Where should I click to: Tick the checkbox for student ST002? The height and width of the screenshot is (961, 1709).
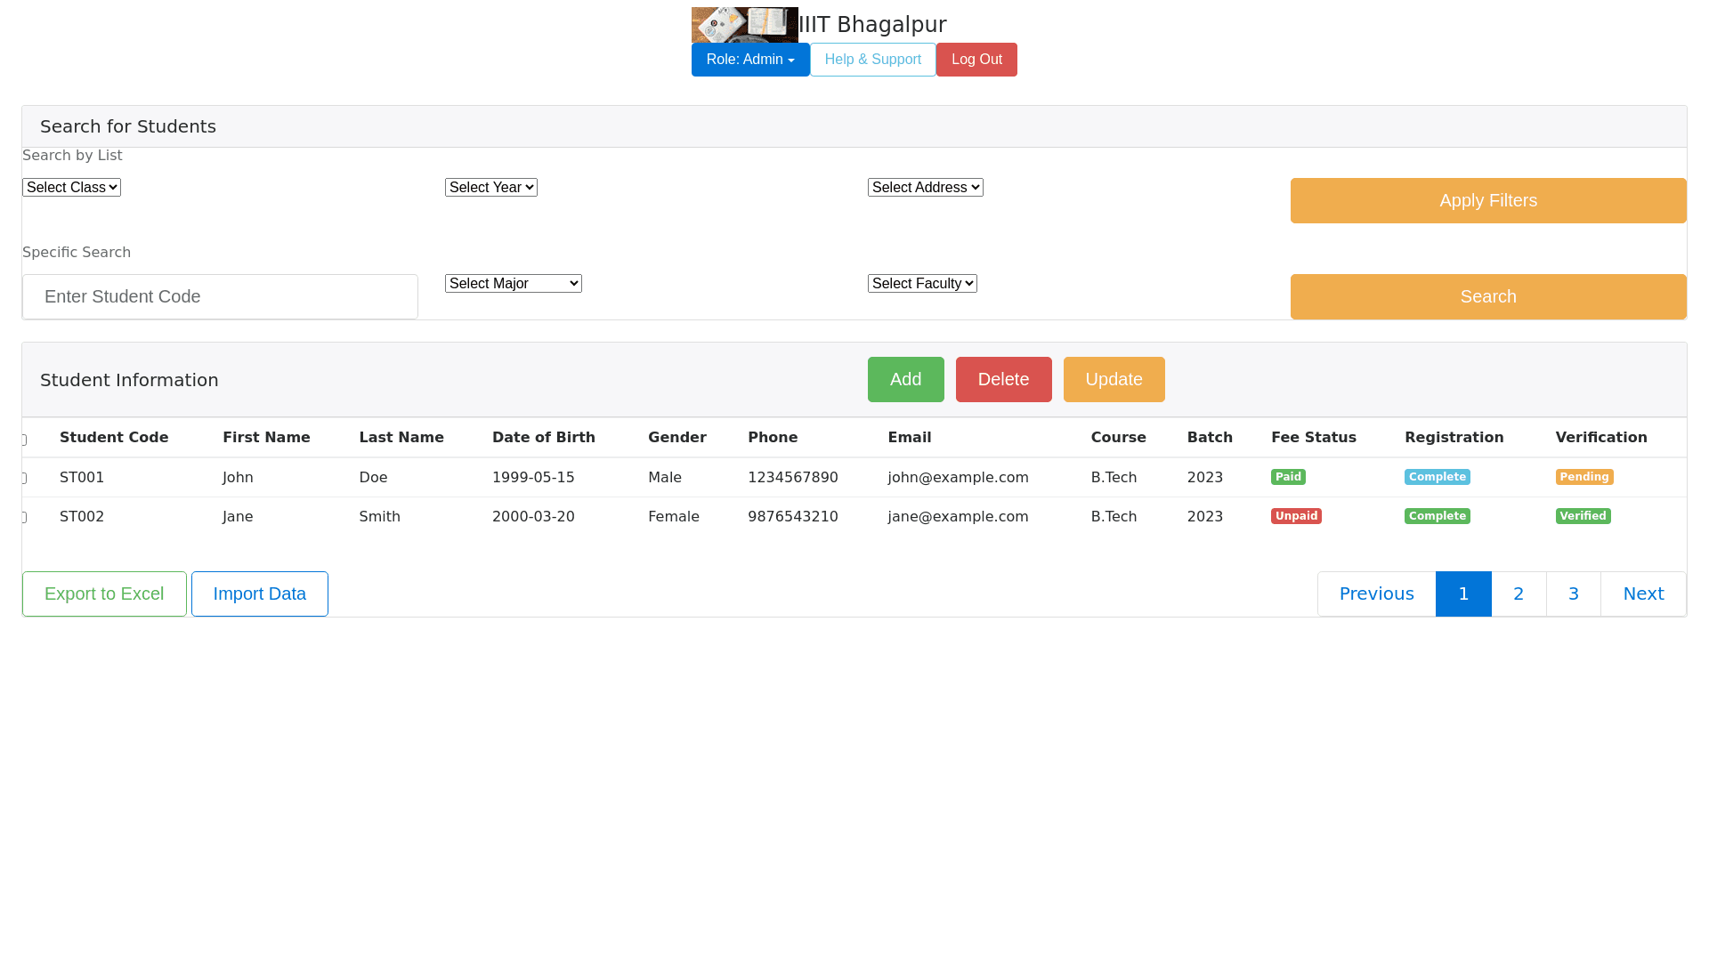coord(24,518)
